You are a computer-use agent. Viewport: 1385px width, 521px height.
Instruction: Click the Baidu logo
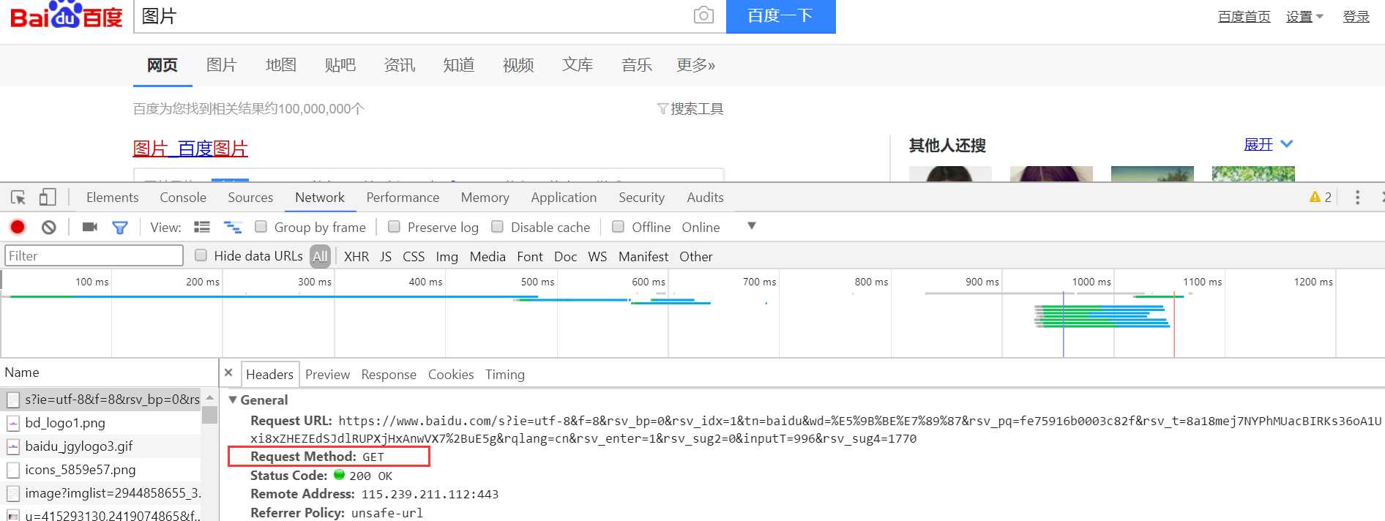[67, 15]
